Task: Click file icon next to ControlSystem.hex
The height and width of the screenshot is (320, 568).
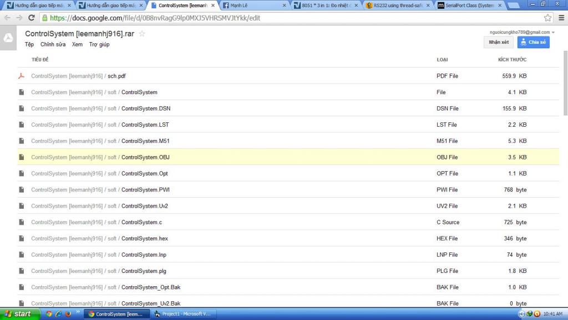Action: tap(22, 239)
